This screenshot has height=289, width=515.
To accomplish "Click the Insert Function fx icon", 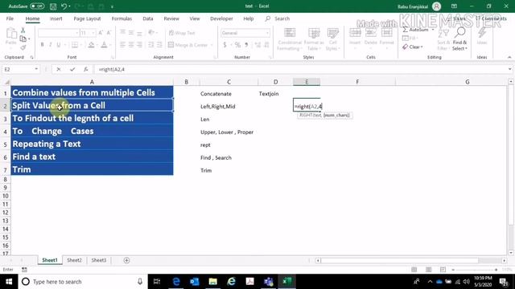I will 86,69.
